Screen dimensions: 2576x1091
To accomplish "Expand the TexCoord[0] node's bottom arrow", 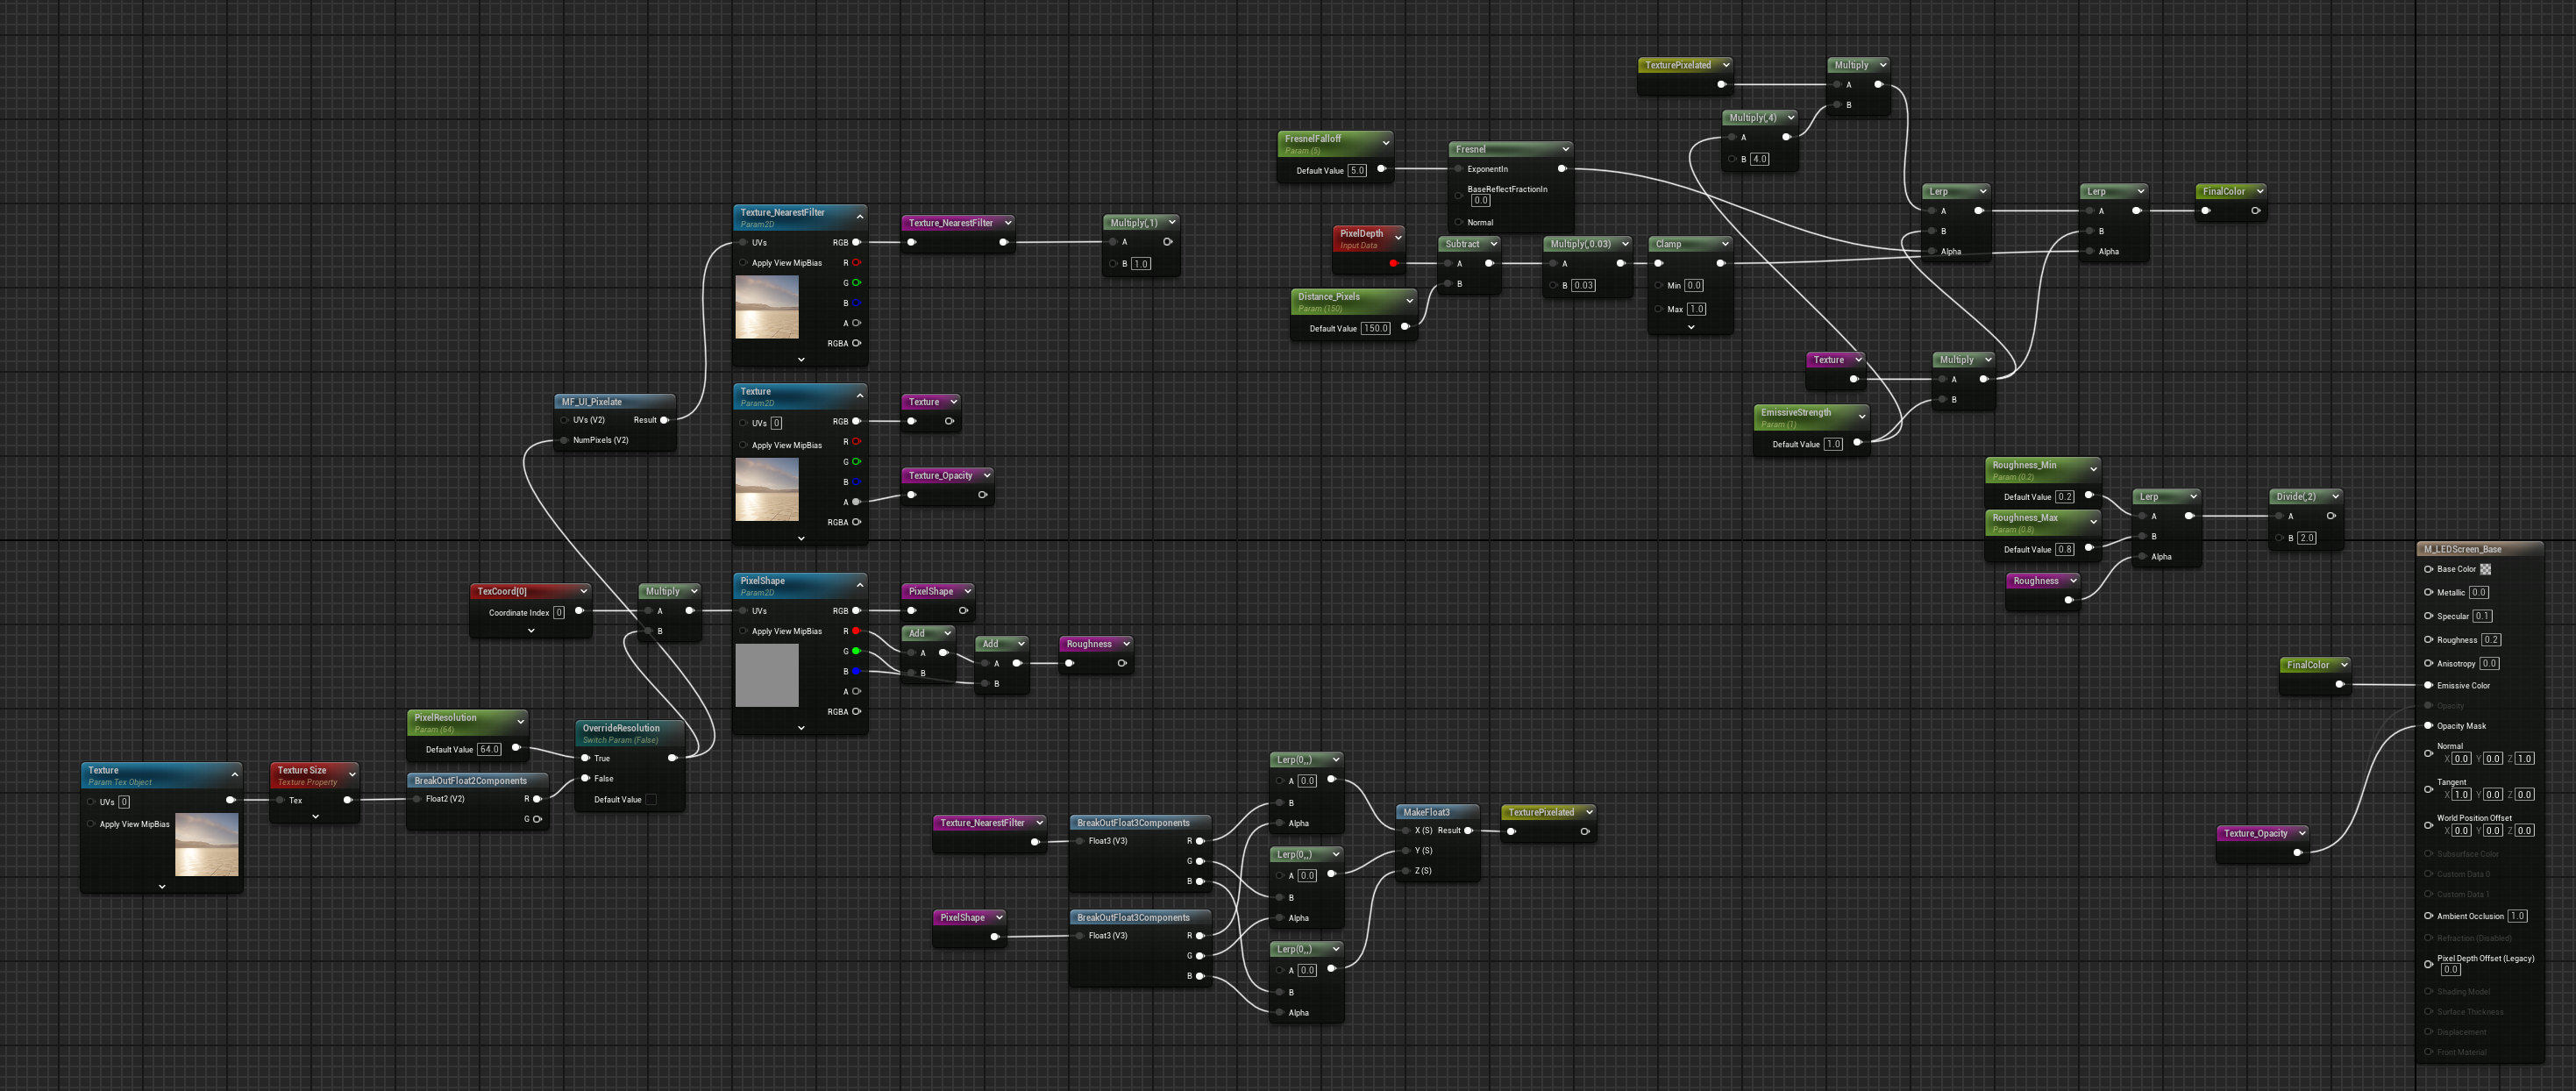I will click(531, 631).
